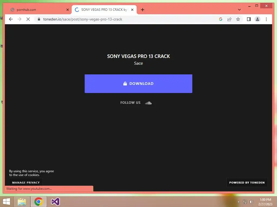Screen dimensions: 277x207
Task: View site info via the padlock icon
Action: coord(39,19)
